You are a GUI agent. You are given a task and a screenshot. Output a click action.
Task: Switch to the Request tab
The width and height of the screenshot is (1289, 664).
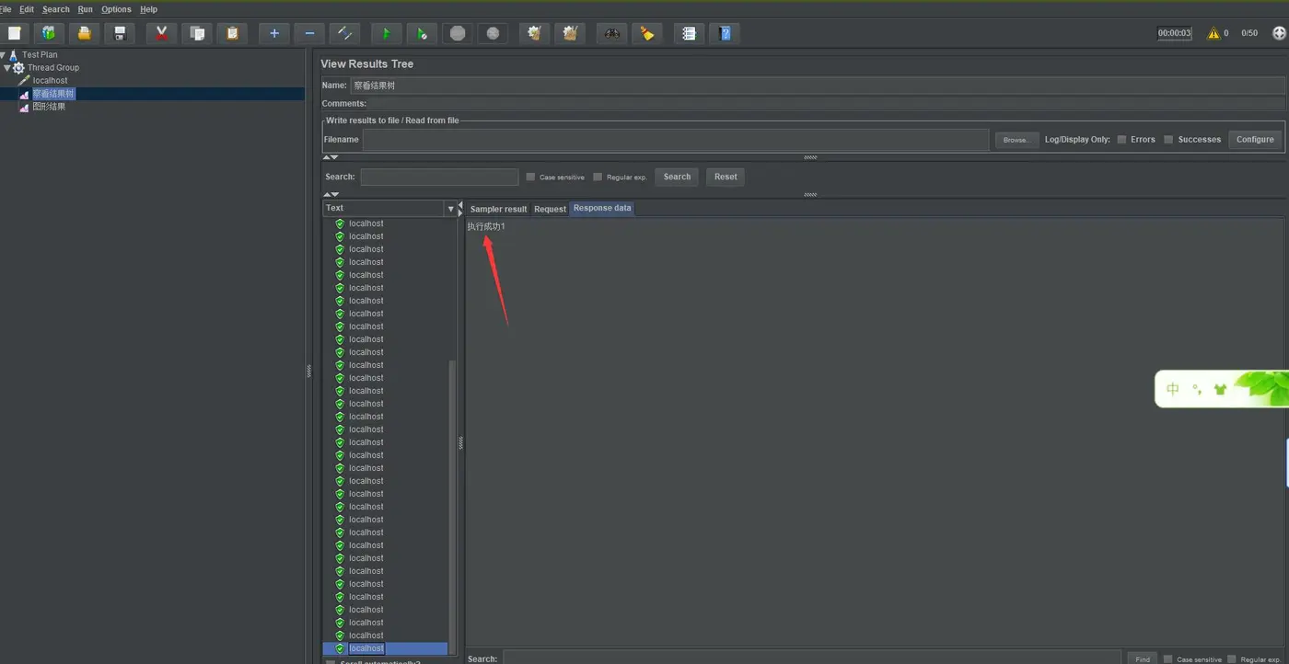point(550,209)
